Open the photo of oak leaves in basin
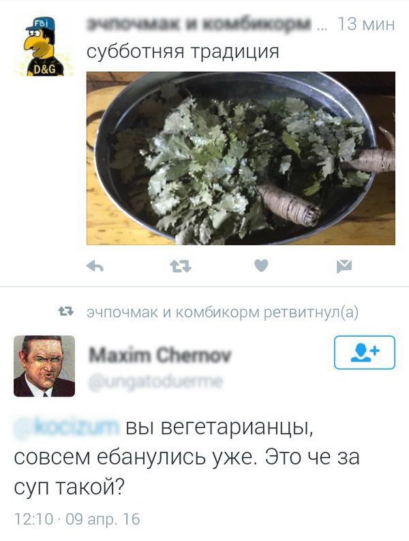The width and height of the screenshot is (409, 541). pyautogui.click(x=241, y=158)
